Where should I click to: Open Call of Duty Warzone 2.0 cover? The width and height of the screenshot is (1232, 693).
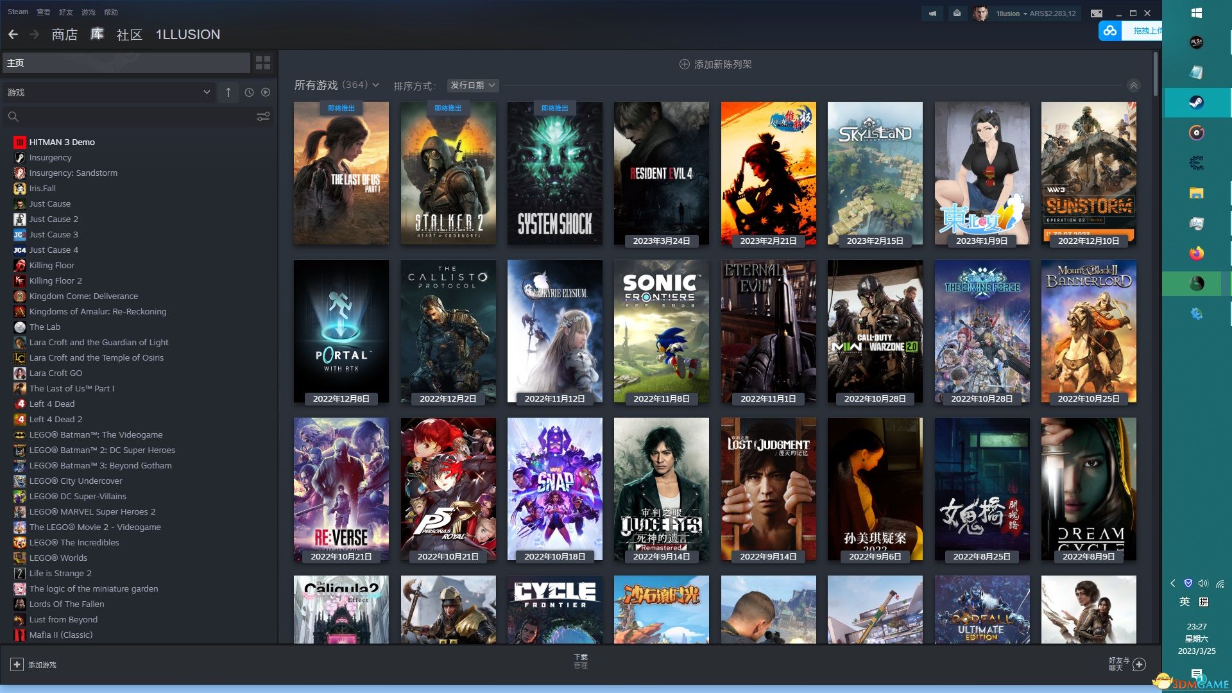click(875, 331)
